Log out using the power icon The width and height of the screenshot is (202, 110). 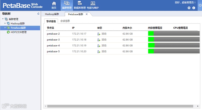tap(200, 5)
